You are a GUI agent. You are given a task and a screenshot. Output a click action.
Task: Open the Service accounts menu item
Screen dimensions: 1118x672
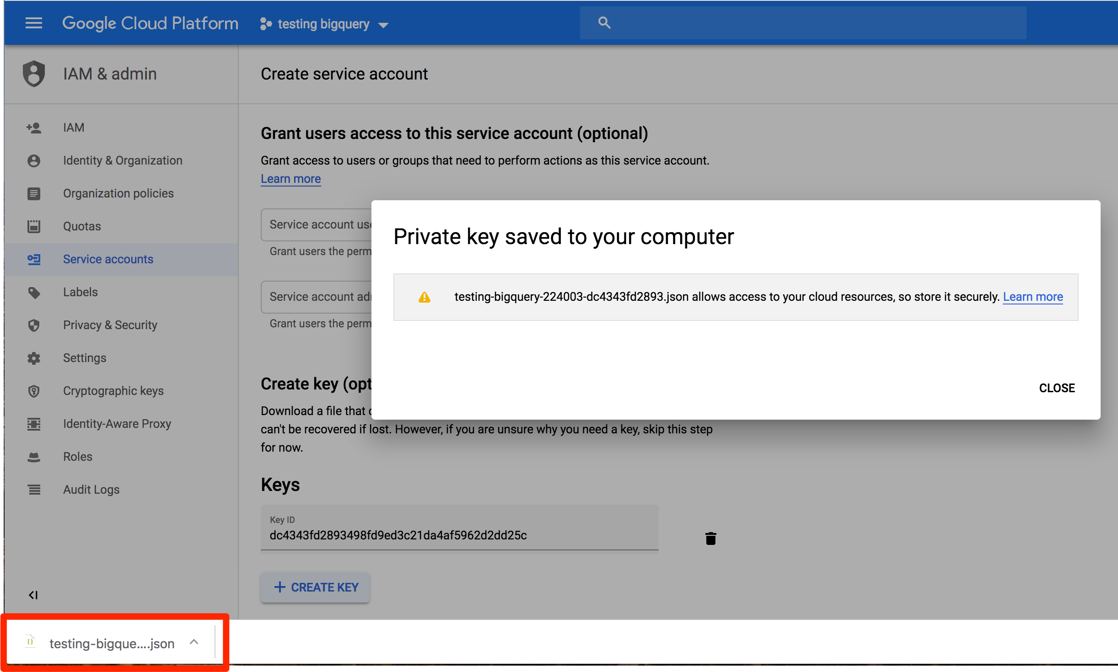point(108,259)
